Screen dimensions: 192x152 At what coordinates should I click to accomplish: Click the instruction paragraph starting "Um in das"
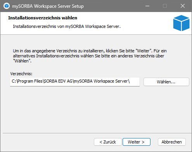pyautogui.click(x=90, y=56)
